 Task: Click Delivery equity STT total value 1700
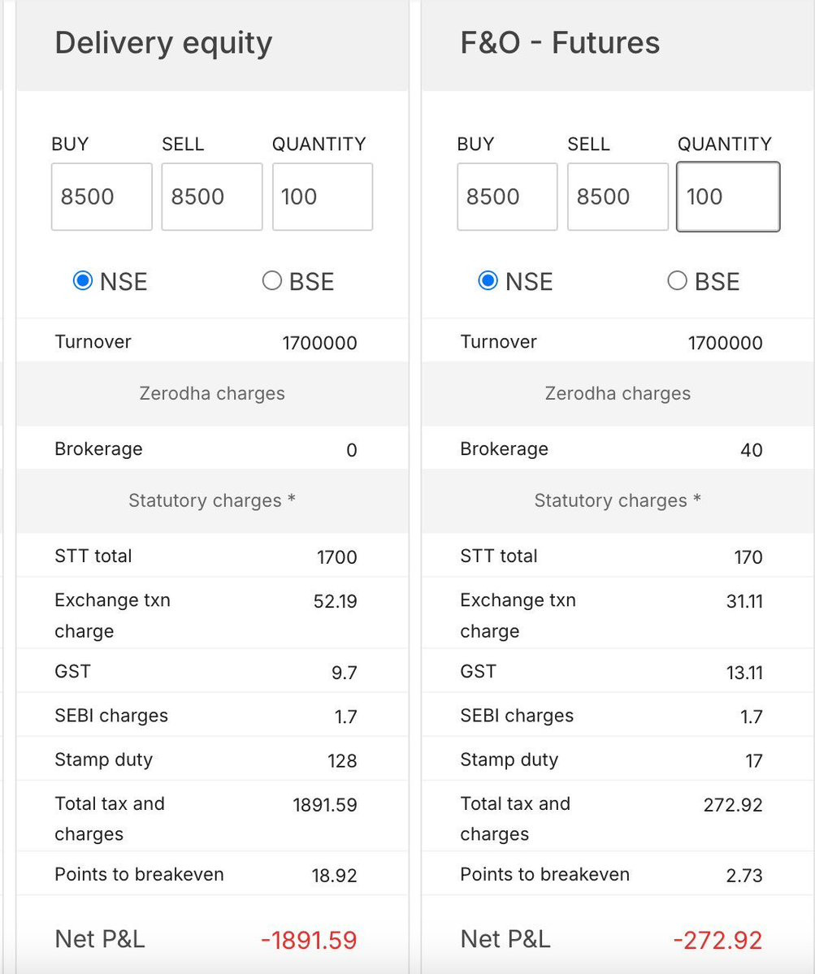coord(336,557)
